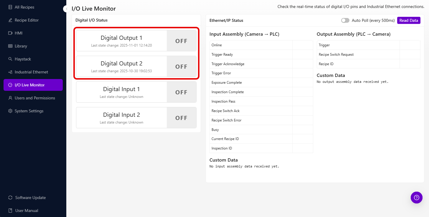Collapse the sidebar with the chevron
Viewport: 429px width, 217px height.
pos(66,9)
